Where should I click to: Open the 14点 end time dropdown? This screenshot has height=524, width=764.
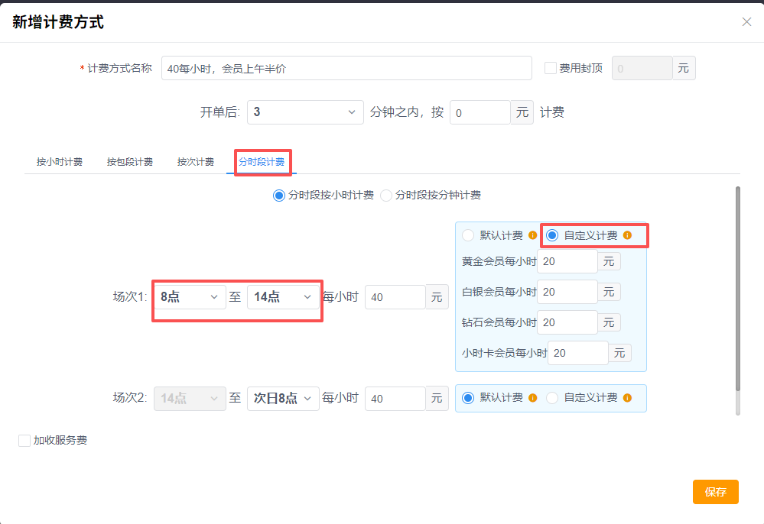tap(283, 296)
